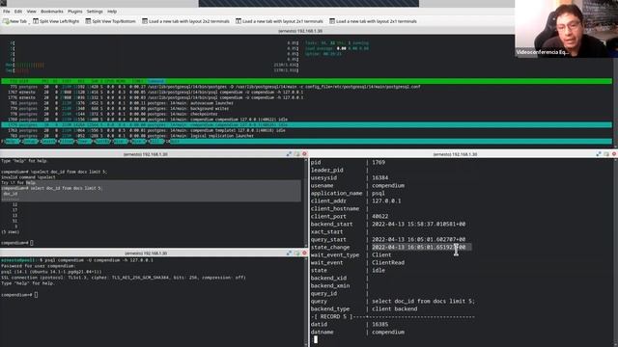Click the Command column header in htop
Viewport: 618px width, 347px height.
(x=155, y=81)
